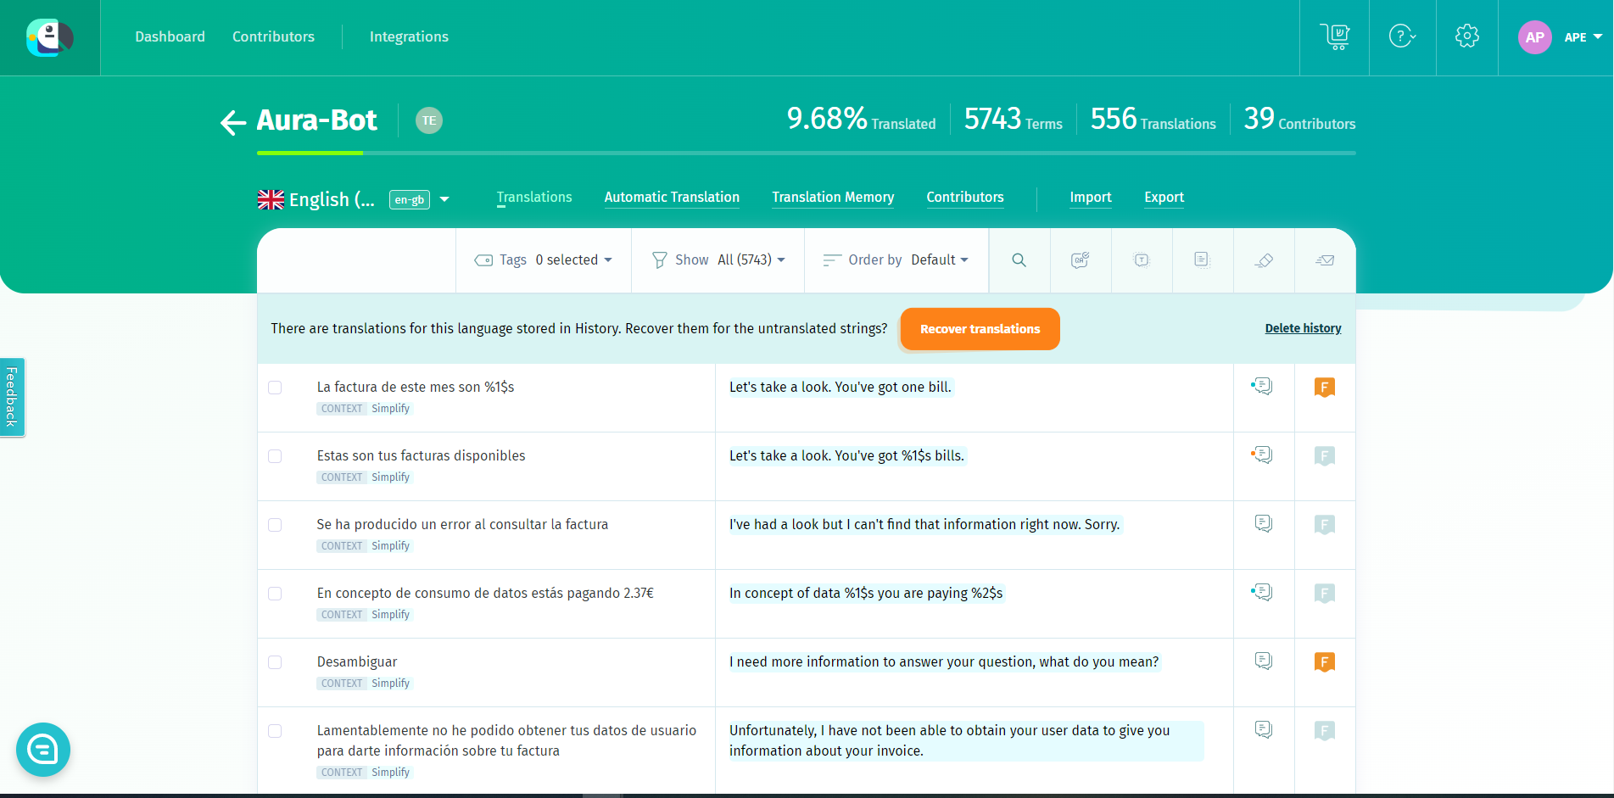Toggle fuzzy flag on 'Estas son tus facturas' row
The width and height of the screenshot is (1614, 798).
pos(1325,456)
